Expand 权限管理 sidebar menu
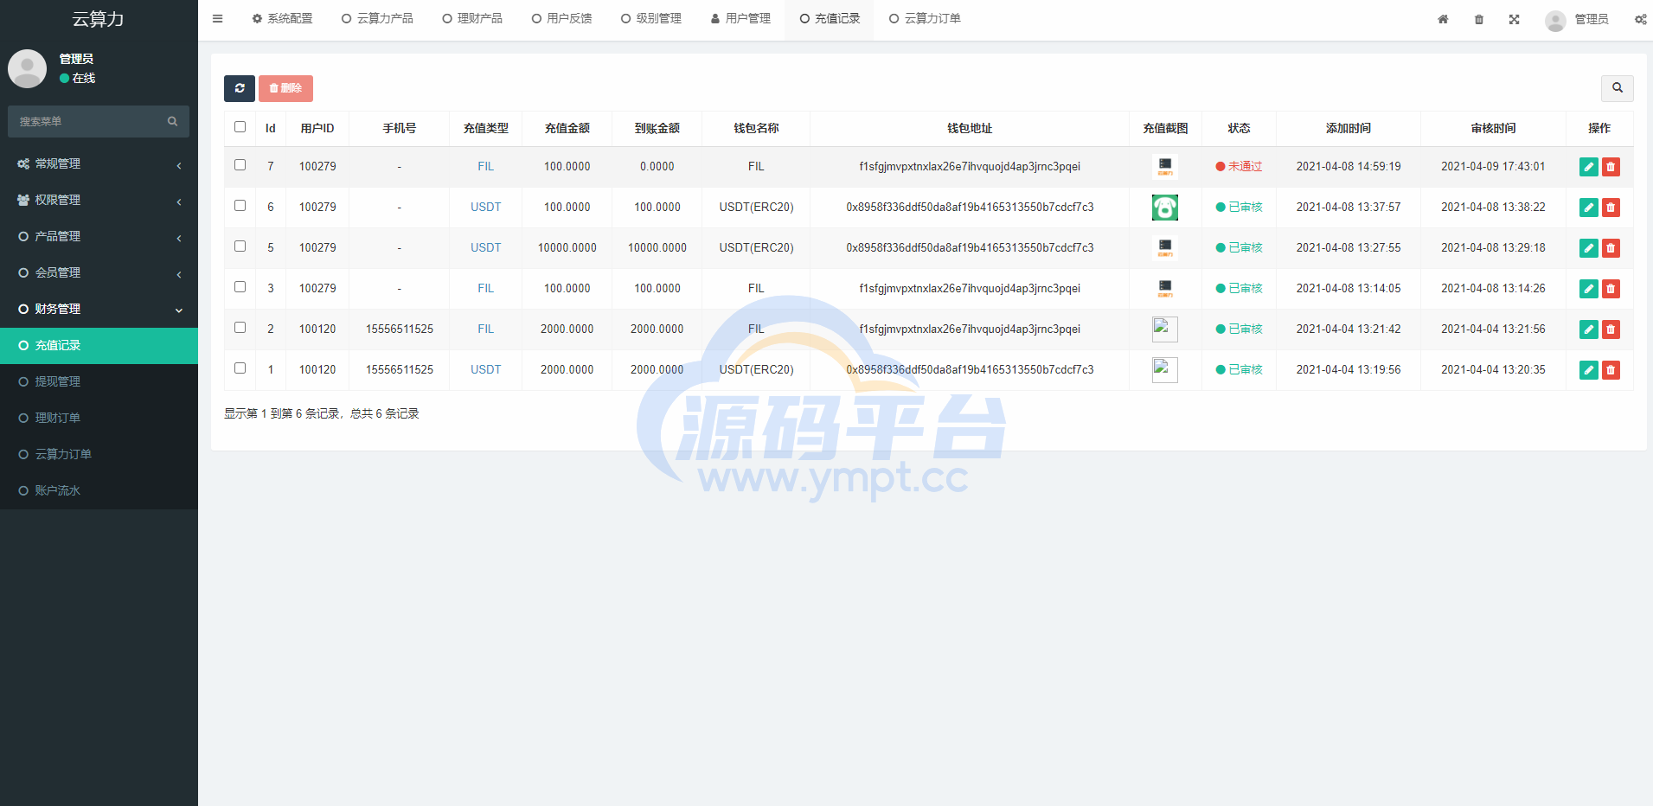The image size is (1653, 806). (x=99, y=201)
